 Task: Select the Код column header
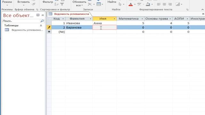[x=57, y=19]
